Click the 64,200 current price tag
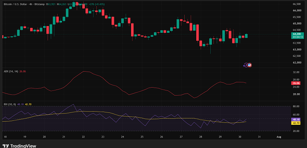The height and width of the screenshot is (148, 307). pos(297,34)
